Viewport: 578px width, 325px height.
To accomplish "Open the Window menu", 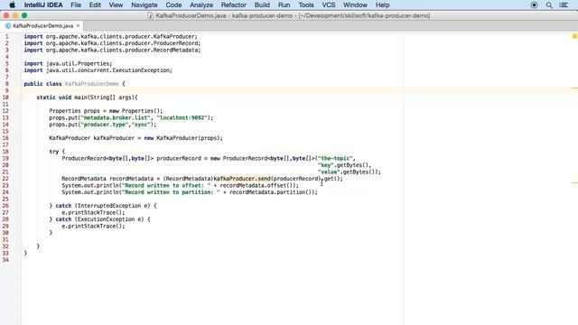I will click(355, 5).
